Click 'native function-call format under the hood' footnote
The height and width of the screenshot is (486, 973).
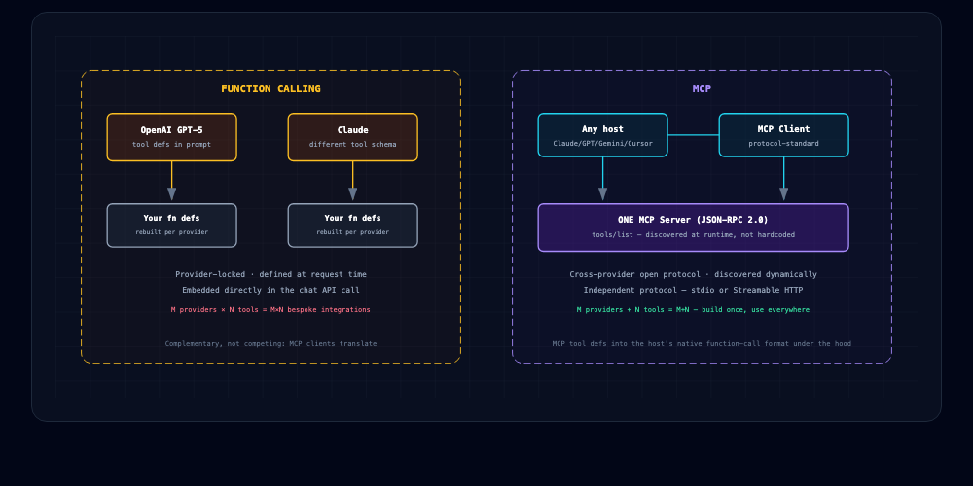click(702, 343)
